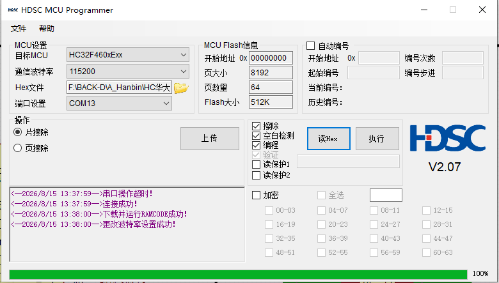Expand the 通信波特率 dropdown showing 115200

[x=127, y=72]
